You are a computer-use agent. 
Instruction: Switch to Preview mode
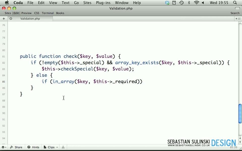coord(26,13)
